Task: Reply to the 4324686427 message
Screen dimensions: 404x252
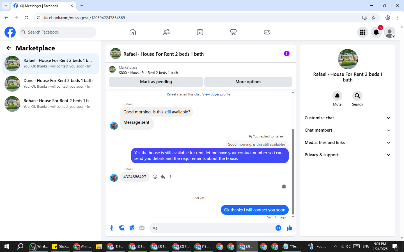Action: click(163, 177)
